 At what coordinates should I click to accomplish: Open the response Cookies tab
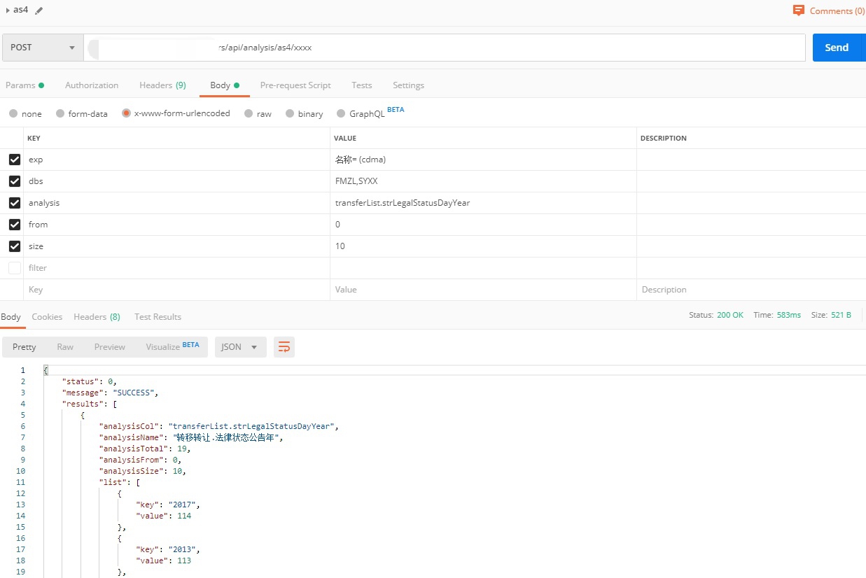click(x=47, y=317)
